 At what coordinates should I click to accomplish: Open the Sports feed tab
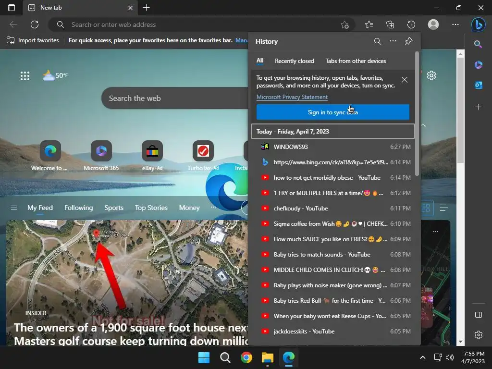coord(113,208)
